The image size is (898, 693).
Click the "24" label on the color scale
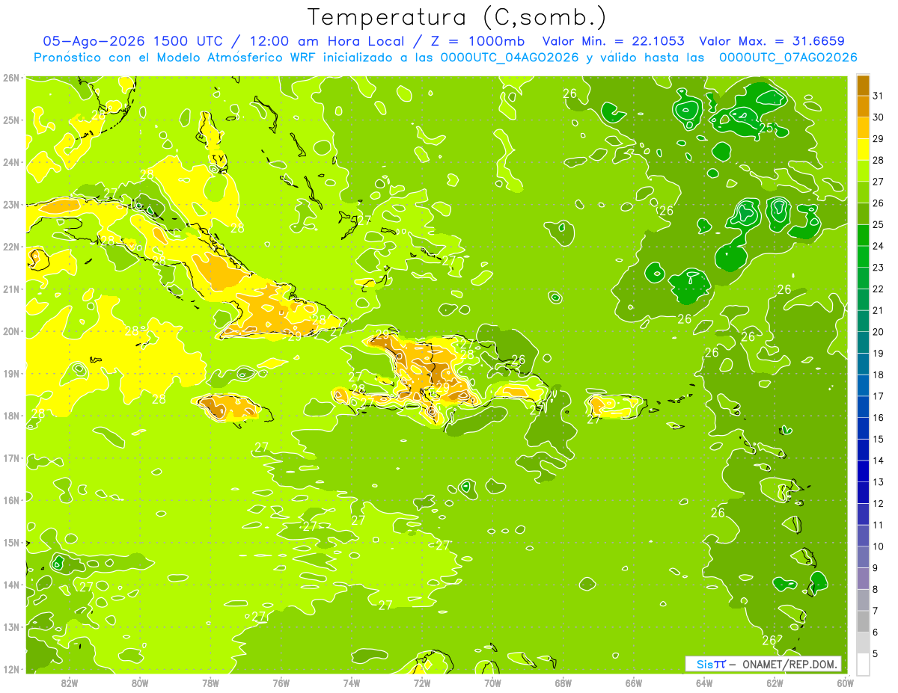click(x=879, y=246)
